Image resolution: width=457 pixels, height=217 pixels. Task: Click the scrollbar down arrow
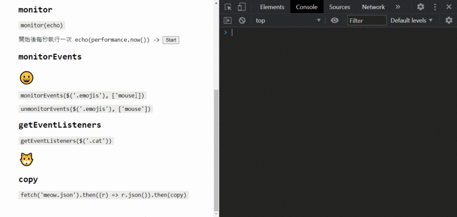point(216,214)
